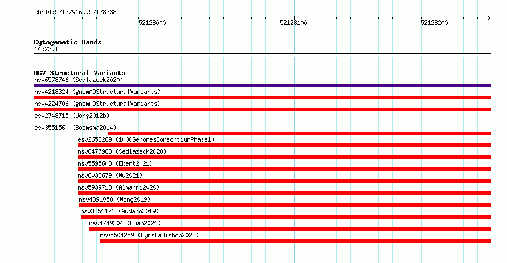
Task: Click the thick red bar of esv3551560
Action: [300, 133]
